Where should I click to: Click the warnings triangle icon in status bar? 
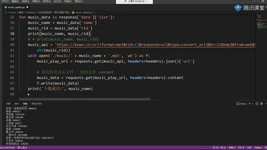24,147
